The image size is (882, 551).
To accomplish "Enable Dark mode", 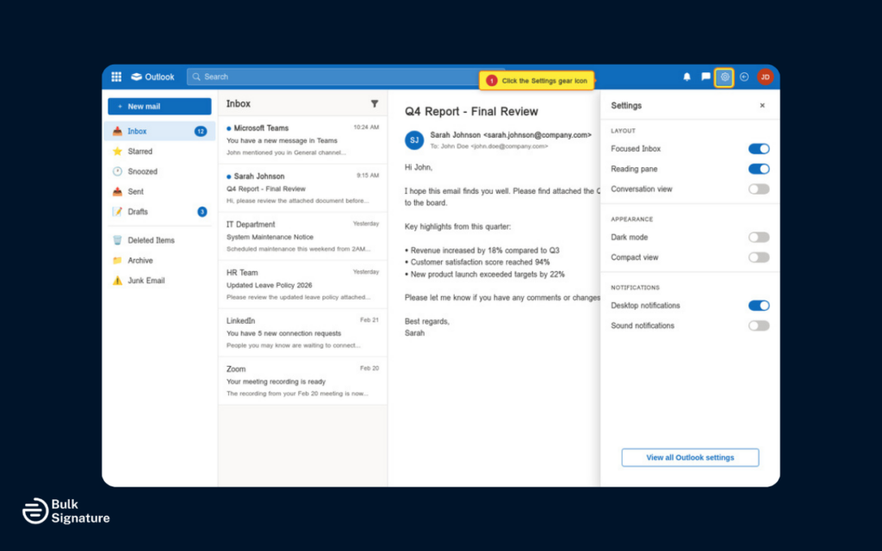I will pyautogui.click(x=758, y=237).
